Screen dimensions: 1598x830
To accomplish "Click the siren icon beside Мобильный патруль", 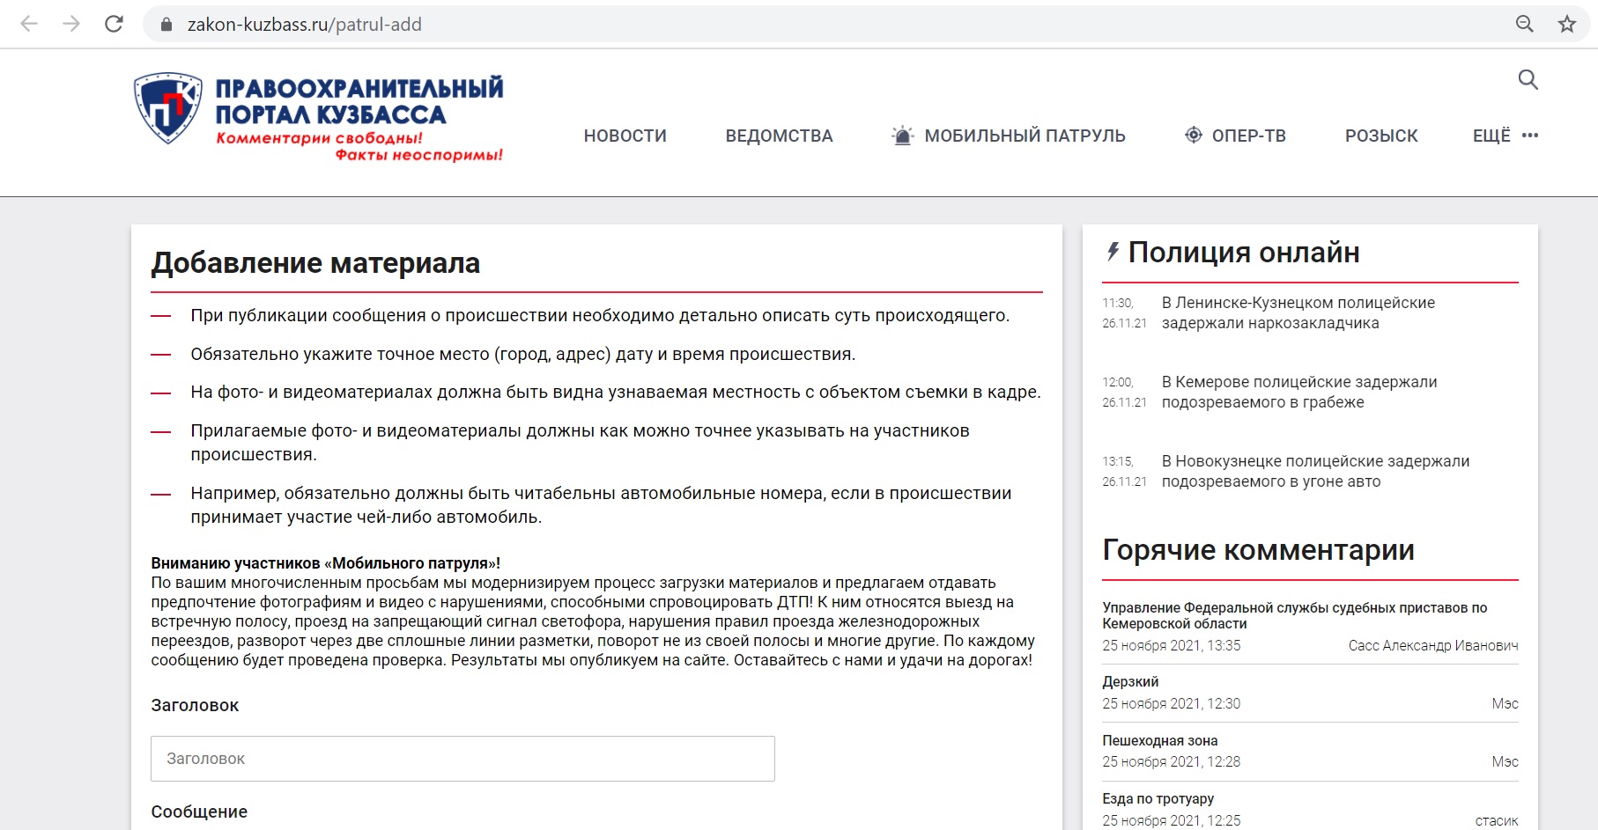I will point(903,136).
